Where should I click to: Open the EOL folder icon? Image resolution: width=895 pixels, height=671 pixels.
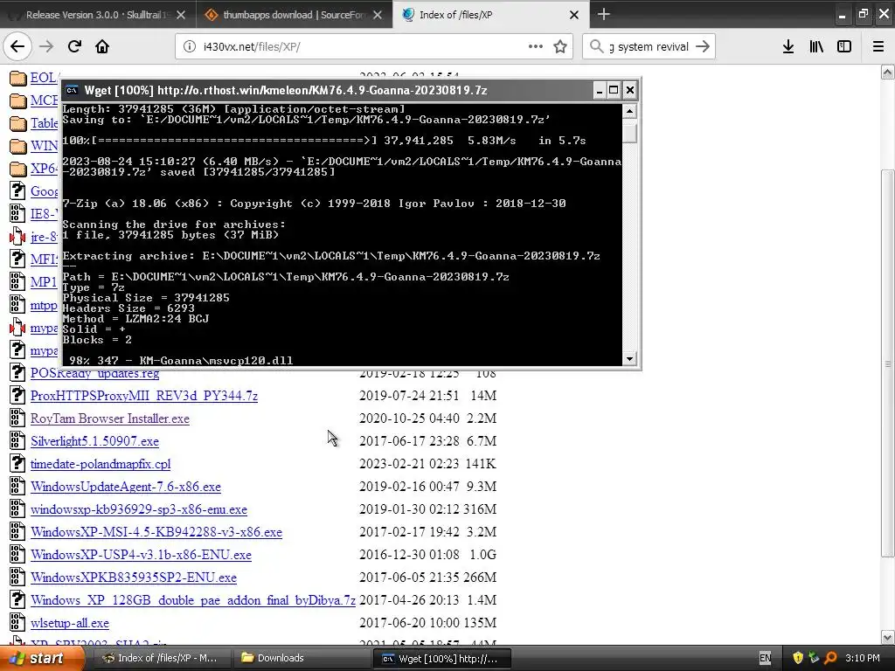coord(18,78)
